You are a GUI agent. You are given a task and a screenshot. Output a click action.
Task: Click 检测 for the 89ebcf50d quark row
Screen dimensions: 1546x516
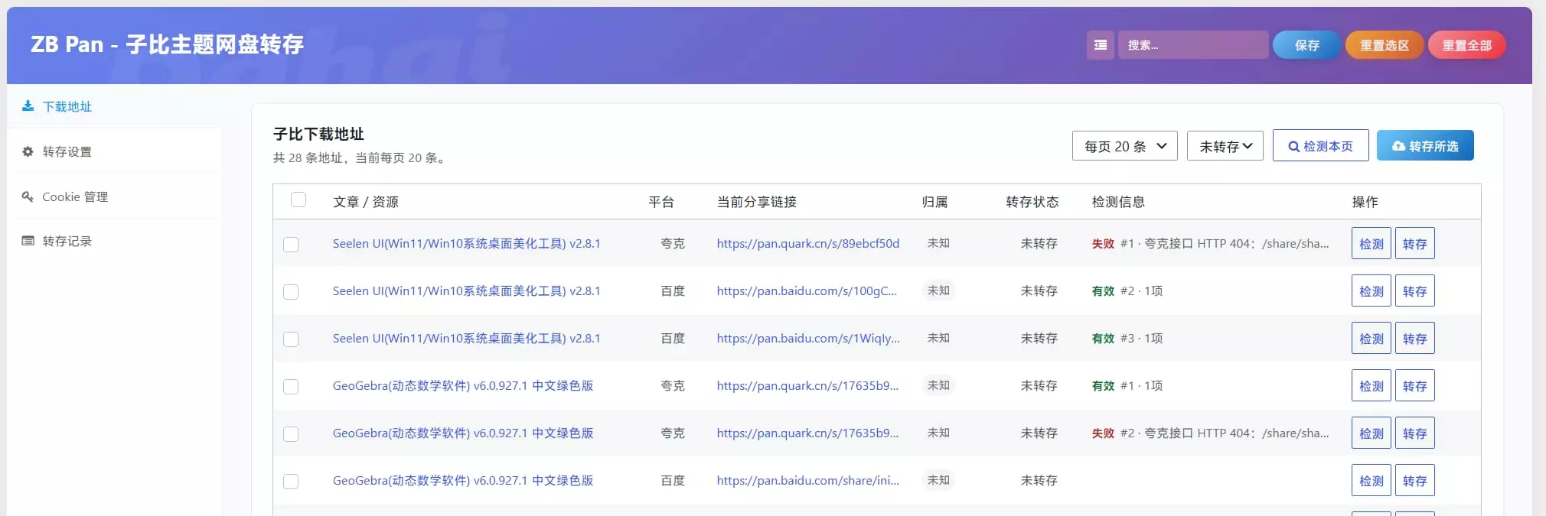(1371, 244)
